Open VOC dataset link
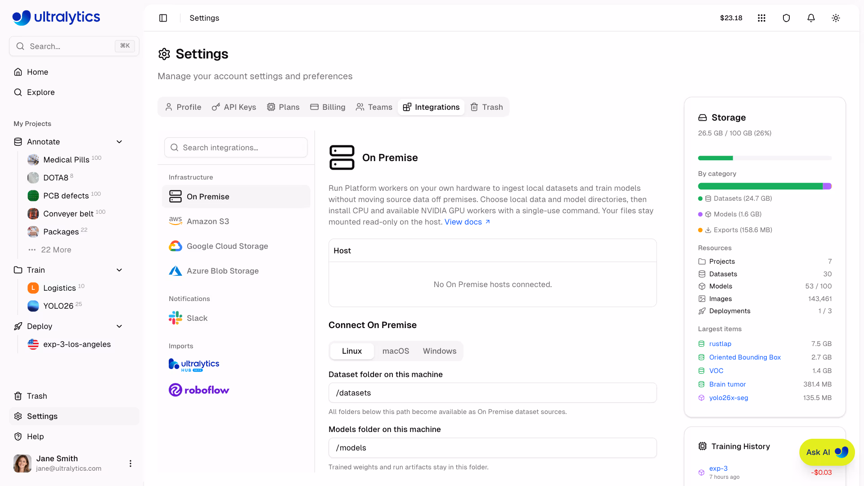Image resolution: width=864 pixels, height=486 pixels. click(x=716, y=371)
